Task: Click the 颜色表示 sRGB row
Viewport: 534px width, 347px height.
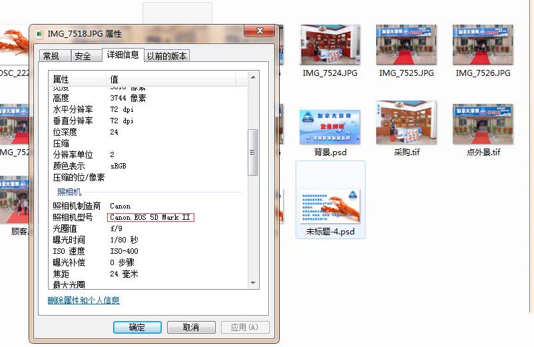Action: coord(148,166)
